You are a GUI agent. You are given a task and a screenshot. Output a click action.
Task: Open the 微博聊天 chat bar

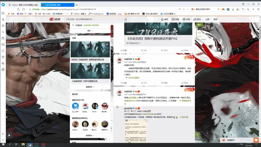[x=237, y=140]
